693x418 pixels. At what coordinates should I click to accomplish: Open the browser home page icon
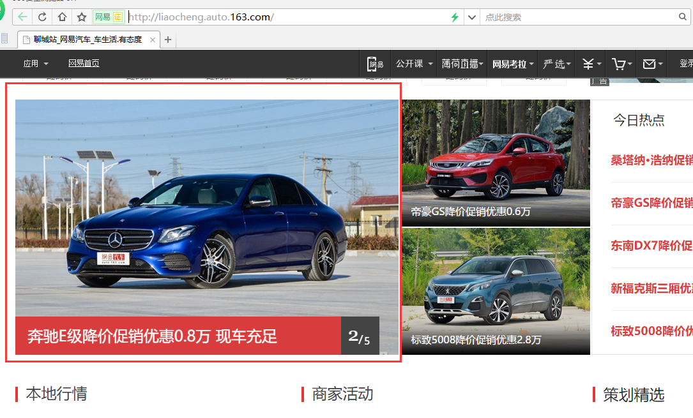coord(63,17)
